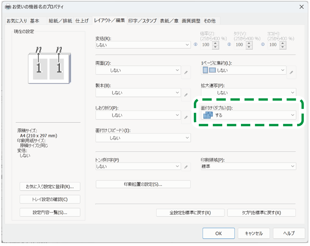Increase the 倍率 value with up arrow

pyautogui.click(x=216, y=43)
